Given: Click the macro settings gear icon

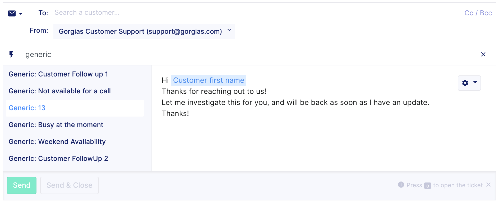Looking at the screenshot, I should pyautogui.click(x=465, y=83).
